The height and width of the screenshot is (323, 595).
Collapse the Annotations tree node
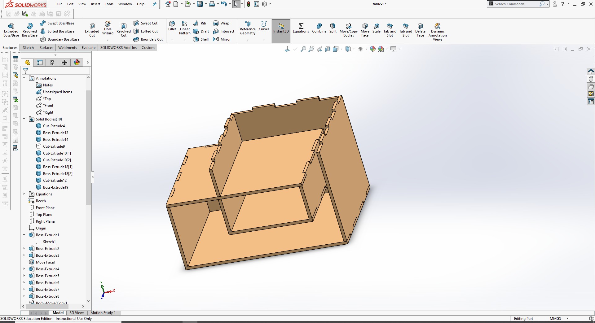click(x=24, y=78)
